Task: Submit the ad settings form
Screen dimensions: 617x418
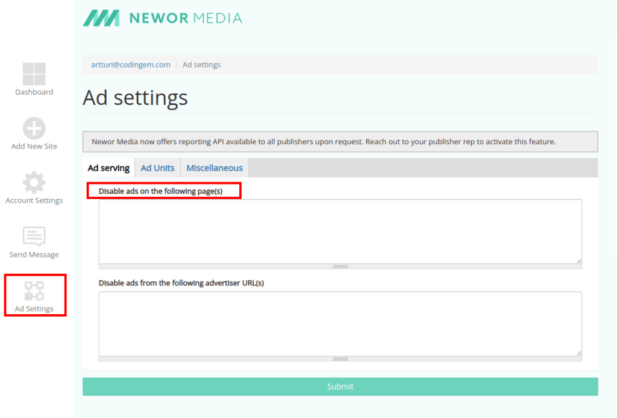Action: click(340, 387)
